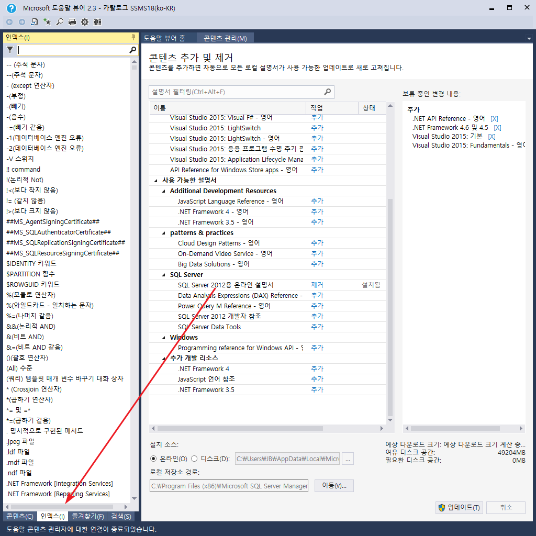536x536 pixels.
Task: Click the pending changes horizontal scrollbar
Action: click(x=464, y=429)
